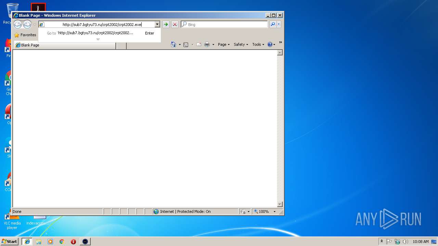Image resolution: width=438 pixels, height=246 pixels.
Task: Open the zoom level dropdown arrow
Action: [274, 211]
